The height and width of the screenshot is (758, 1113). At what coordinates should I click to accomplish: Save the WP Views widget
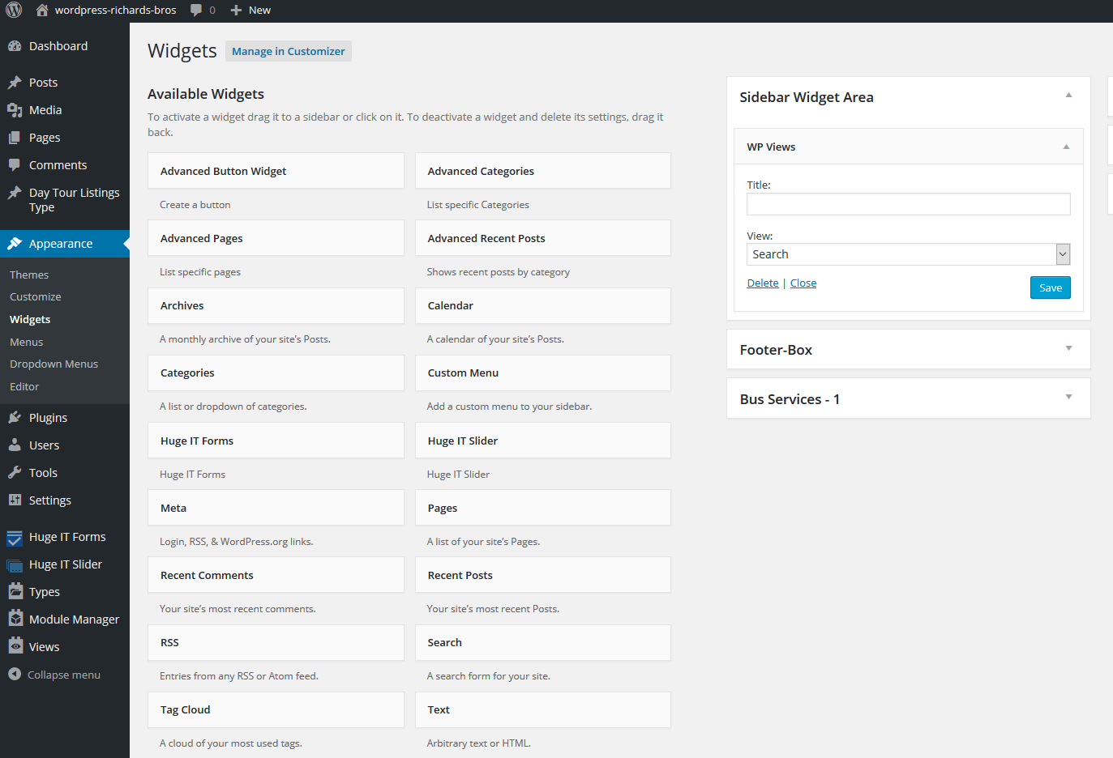1051,287
